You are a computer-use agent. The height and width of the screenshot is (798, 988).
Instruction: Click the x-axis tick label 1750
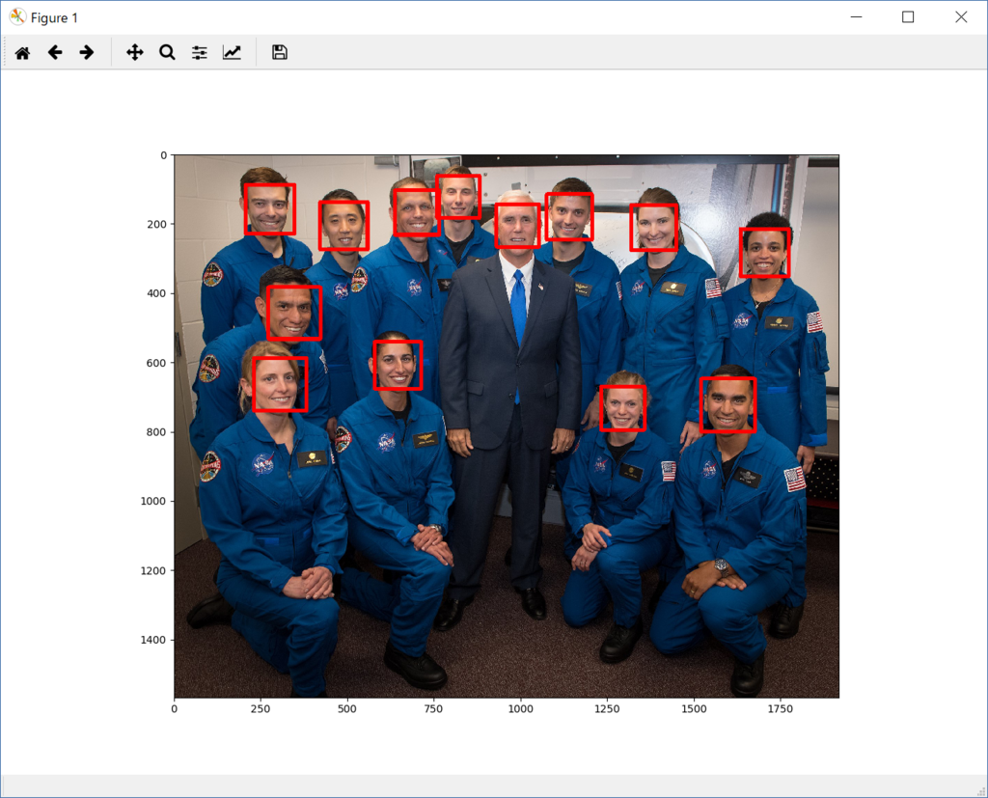click(780, 709)
